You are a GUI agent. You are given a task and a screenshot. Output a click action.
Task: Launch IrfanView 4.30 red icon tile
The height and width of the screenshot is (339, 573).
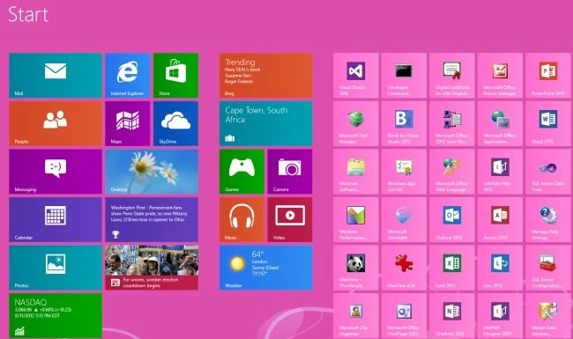tap(404, 268)
